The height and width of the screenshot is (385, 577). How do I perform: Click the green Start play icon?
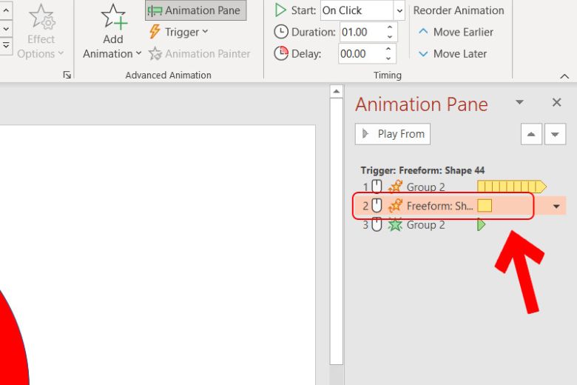pyautogui.click(x=280, y=10)
